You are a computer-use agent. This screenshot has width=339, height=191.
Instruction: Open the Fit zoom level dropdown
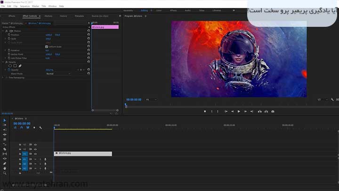pyautogui.click(x=151, y=100)
